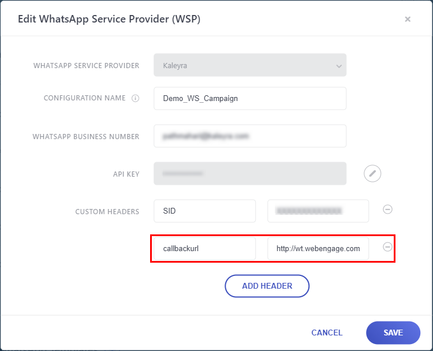Click the blurred SID header value field

point(318,211)
